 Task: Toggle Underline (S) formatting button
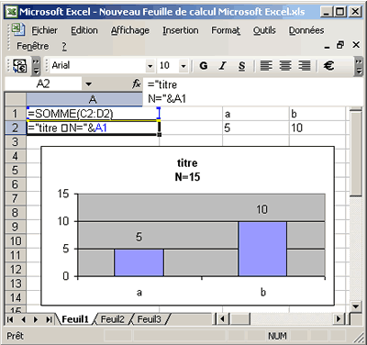[241, 65]
